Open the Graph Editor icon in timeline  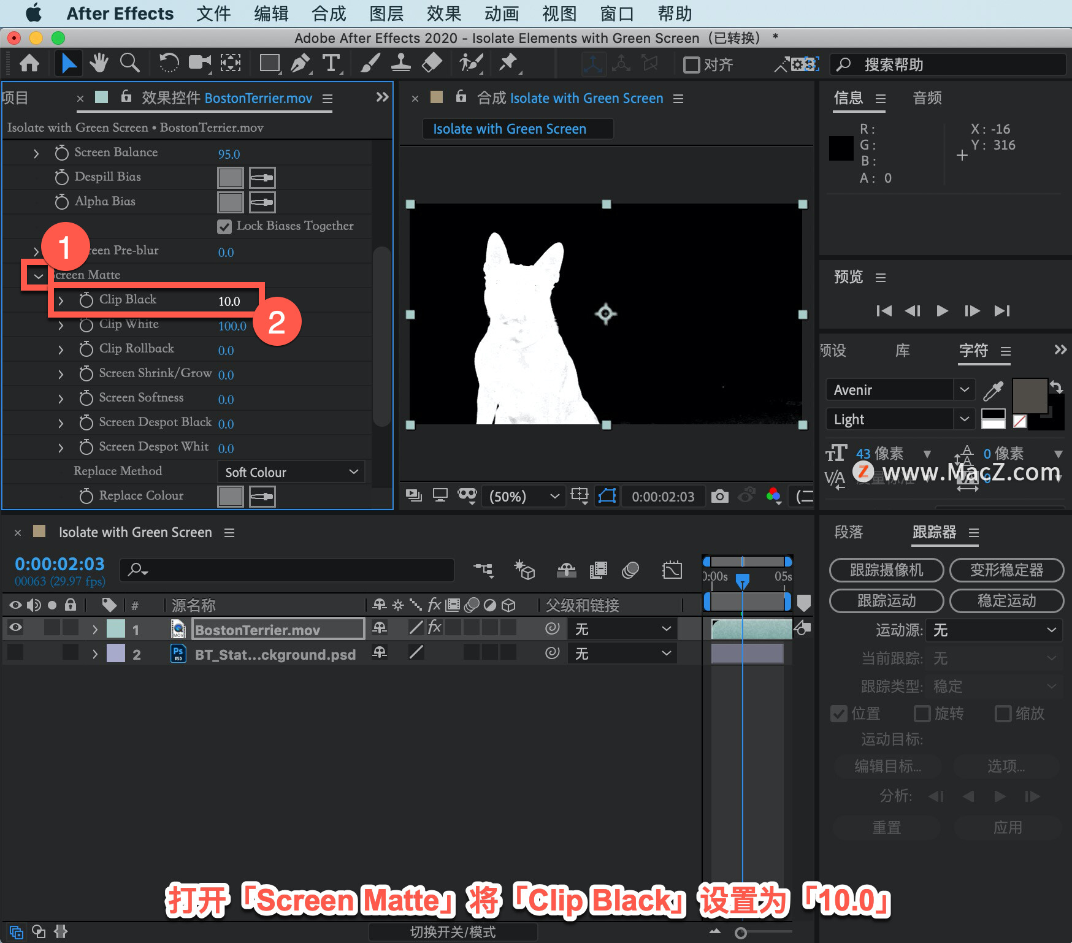(x=672, y=570)
